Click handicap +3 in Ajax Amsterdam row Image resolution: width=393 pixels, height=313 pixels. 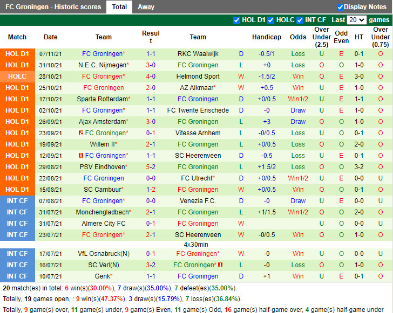(267, 122)
